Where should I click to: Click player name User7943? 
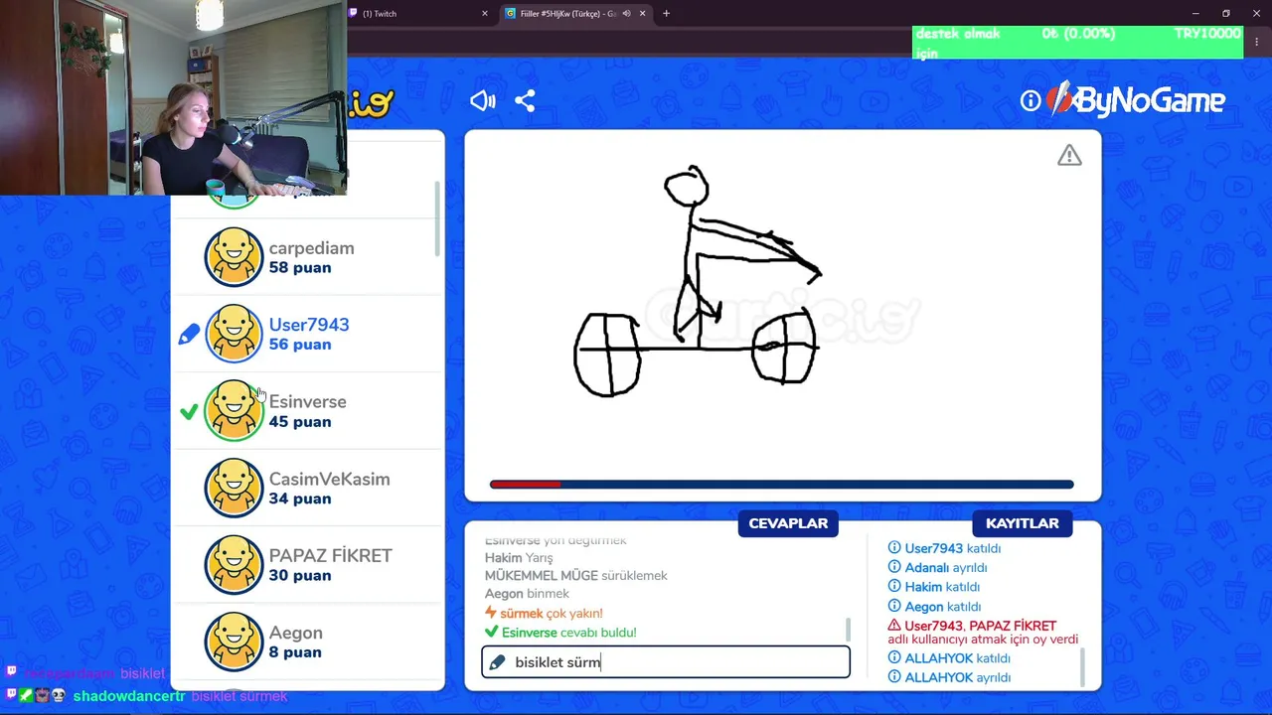click(x=309, y=325)
